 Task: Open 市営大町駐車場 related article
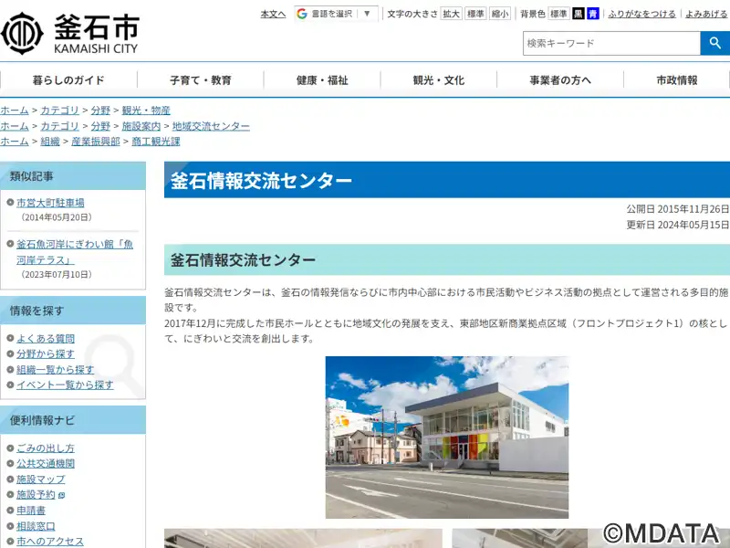click(x=50, y=203)
